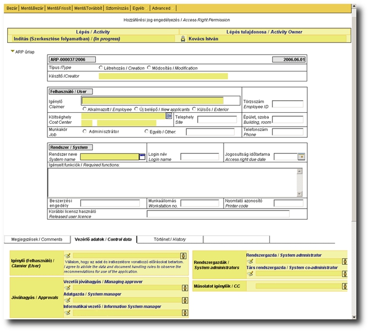Click sign icon under Adatgazda / System manager

tap(67, 300)
